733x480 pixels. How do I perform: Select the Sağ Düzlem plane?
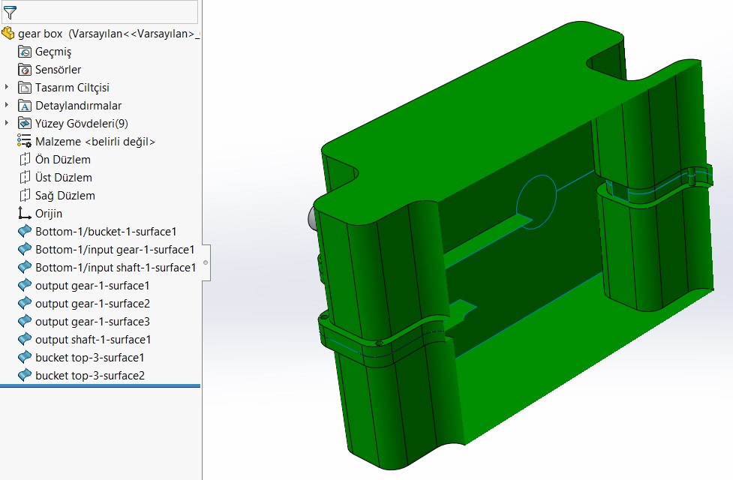click(65, 195)
